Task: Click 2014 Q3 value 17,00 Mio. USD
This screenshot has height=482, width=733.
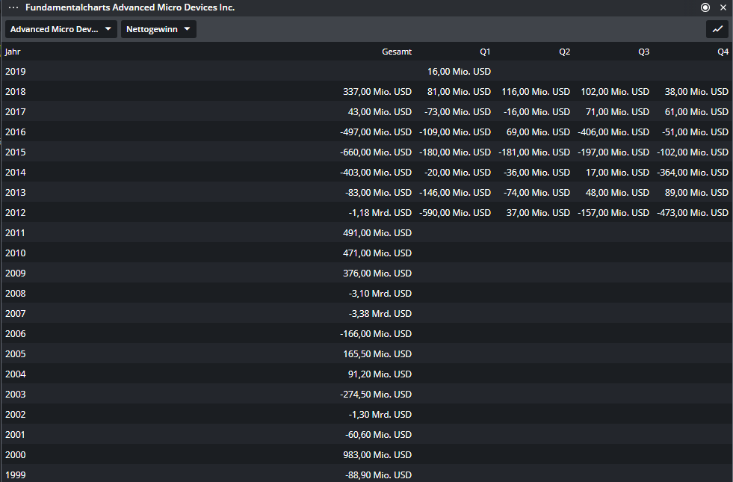Action: click(x=617, y=172)
